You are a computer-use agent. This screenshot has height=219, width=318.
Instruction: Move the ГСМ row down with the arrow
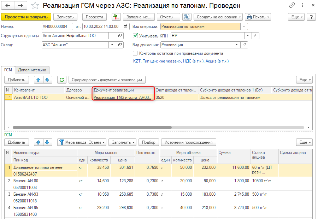pyautogui.click(x=48, y=142)
